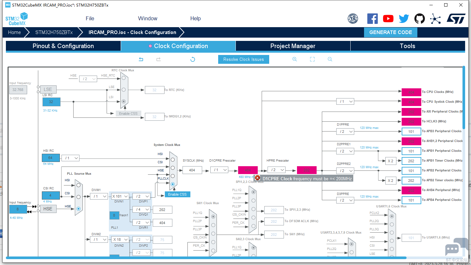471x265 pixels.
Task: Edit the SYSCLK 404 MHz field
Action: (x=192, y=170)
